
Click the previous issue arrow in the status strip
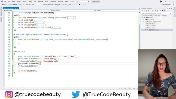[x=21, y=88]
